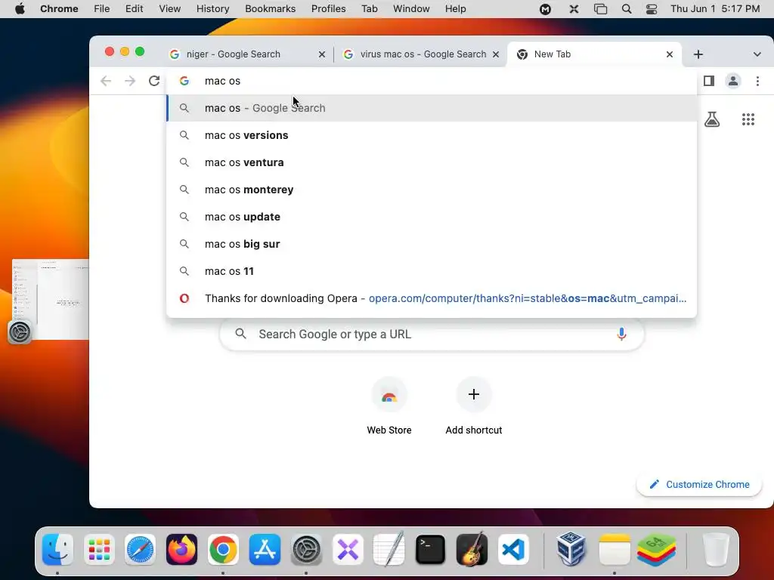Open the Web Store shortcut
The height and width of the screenshot is (580, 774).
389,406
